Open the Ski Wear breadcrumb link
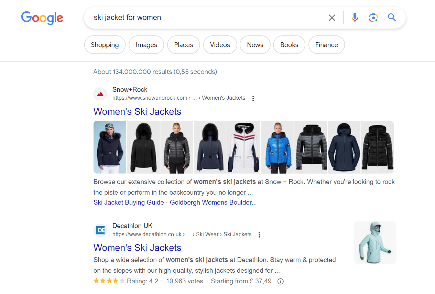The width and height of the screenshot is (435, 294). tap(207, 234)
